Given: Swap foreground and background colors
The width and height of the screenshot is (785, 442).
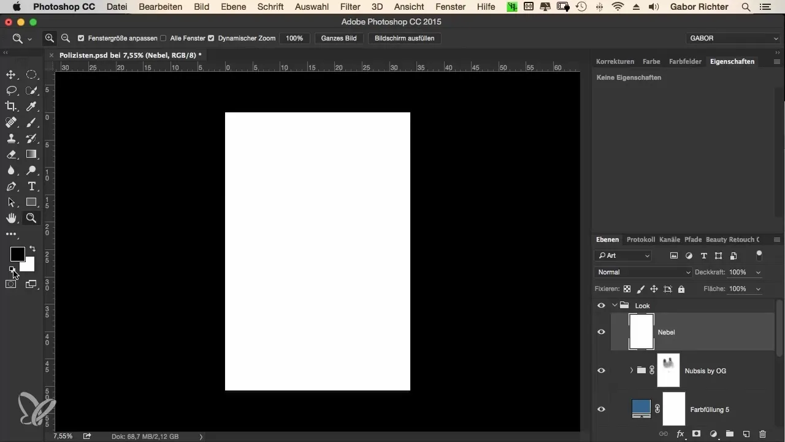Looking at the screenshot, I should pyautogui.click(x=33, y=249).
